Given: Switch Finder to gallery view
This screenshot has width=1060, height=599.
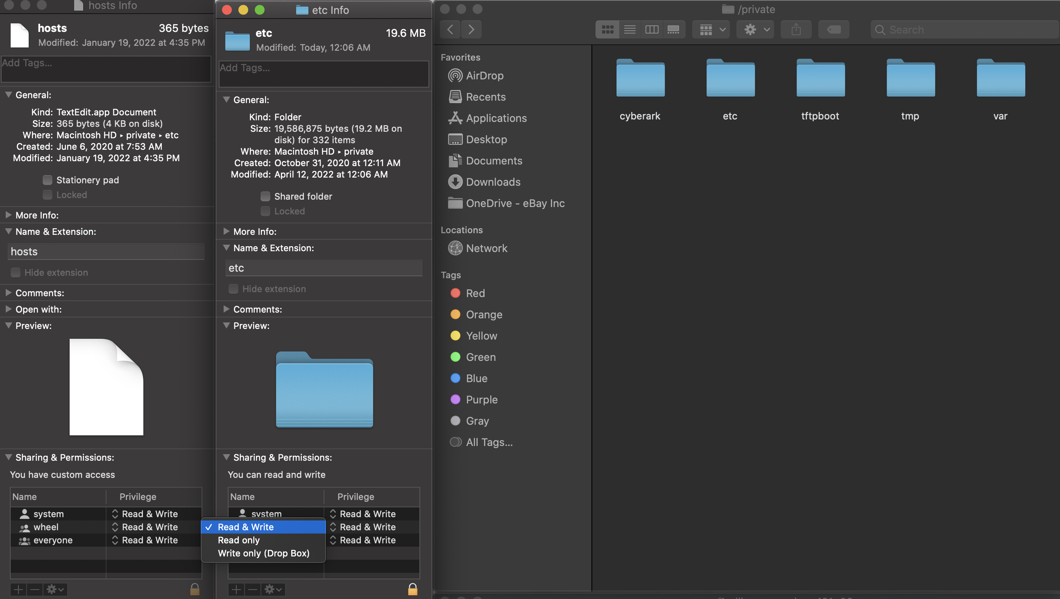Looking at the screenshot, I should tap(674, 29).
